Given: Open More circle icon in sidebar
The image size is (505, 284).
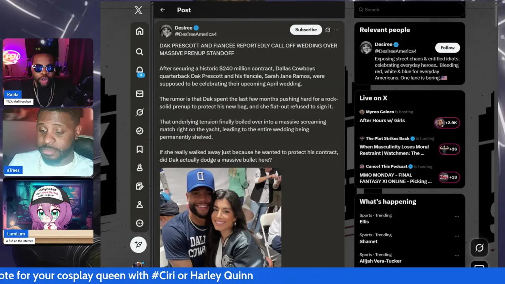Looking at the screenshot, I should [140, 223].
